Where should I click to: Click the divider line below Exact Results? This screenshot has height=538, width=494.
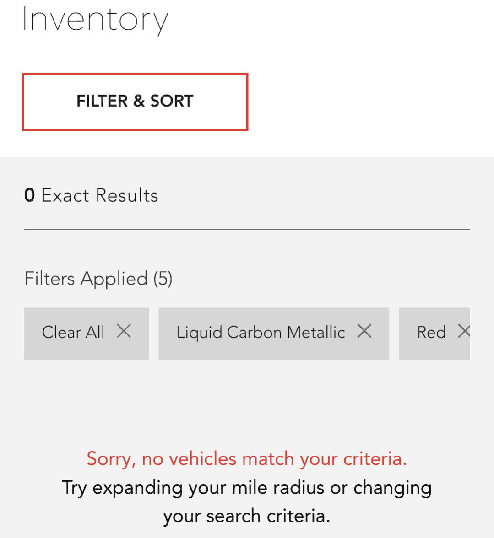[247, 229]
